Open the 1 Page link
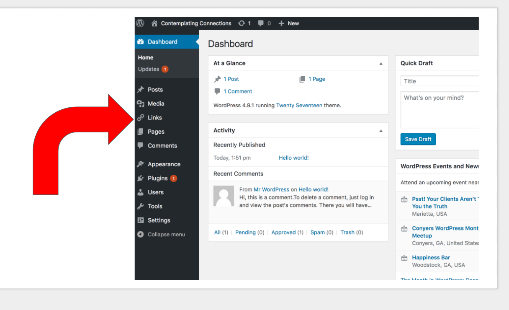The width and height of the screenshot is (509, 310). point(317,79)
